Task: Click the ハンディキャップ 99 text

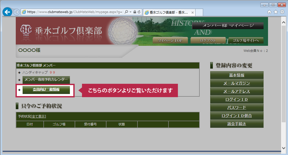Action: tap(39, 73)
